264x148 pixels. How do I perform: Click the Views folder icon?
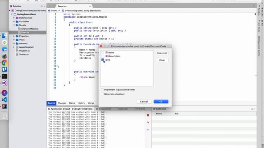17,40
